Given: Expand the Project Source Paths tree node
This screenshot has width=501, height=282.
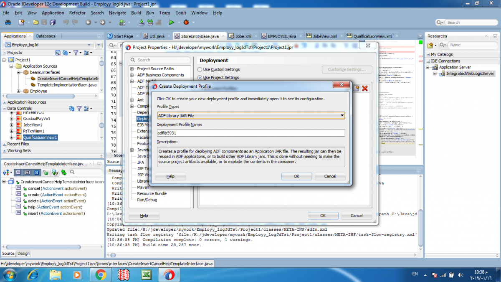Looking at the screenshot, I should (x=132, y=69).
